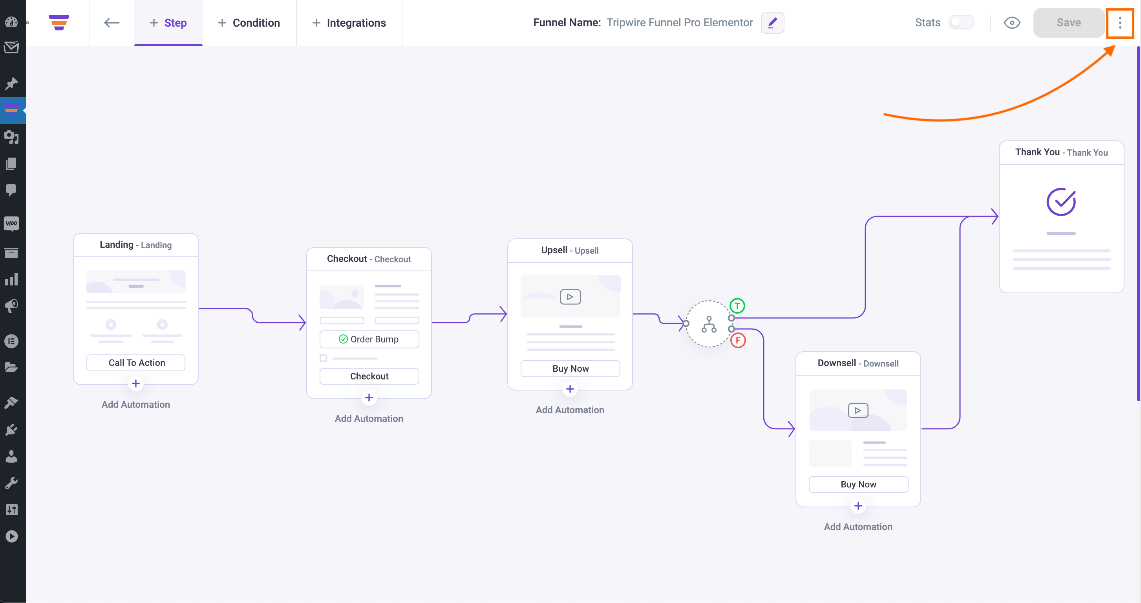
Task: Click the branching condition node icon
Action: pos(709,323)
